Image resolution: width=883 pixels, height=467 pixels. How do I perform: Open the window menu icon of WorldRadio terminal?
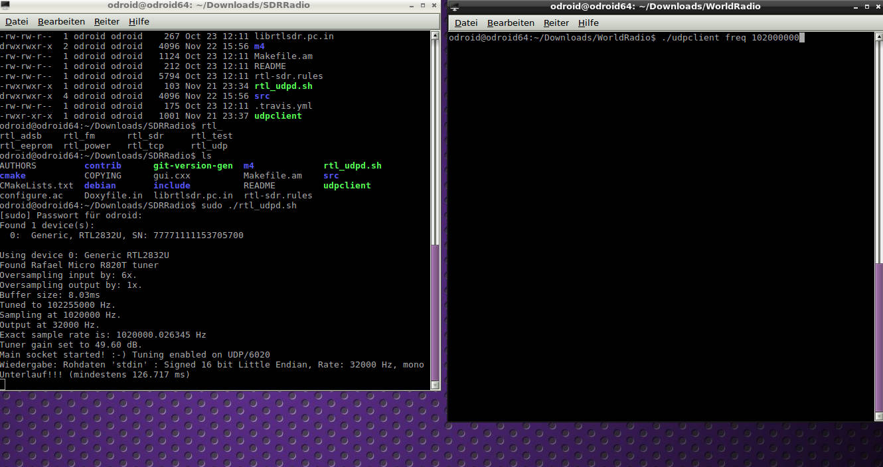(x=455, y=7)
